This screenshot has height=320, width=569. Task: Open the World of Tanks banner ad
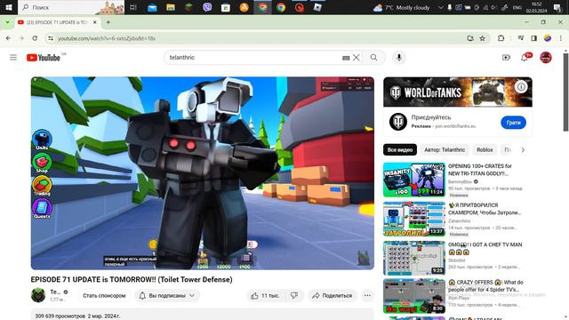click(458, 92)
